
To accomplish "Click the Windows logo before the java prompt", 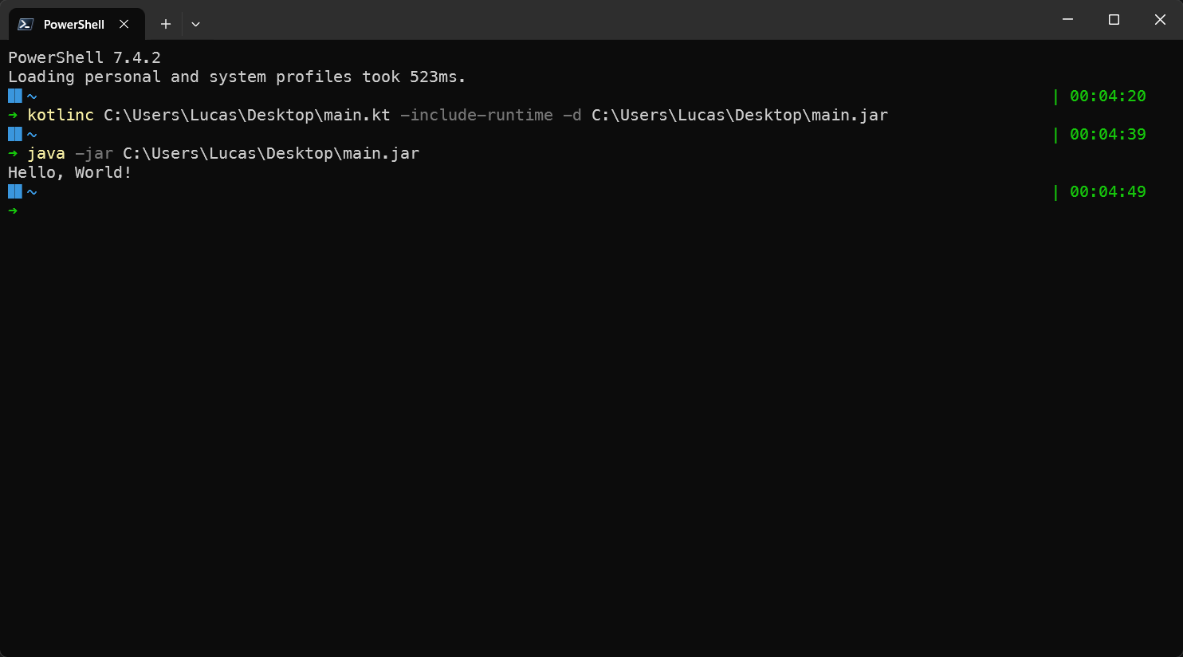I will 15,134.
